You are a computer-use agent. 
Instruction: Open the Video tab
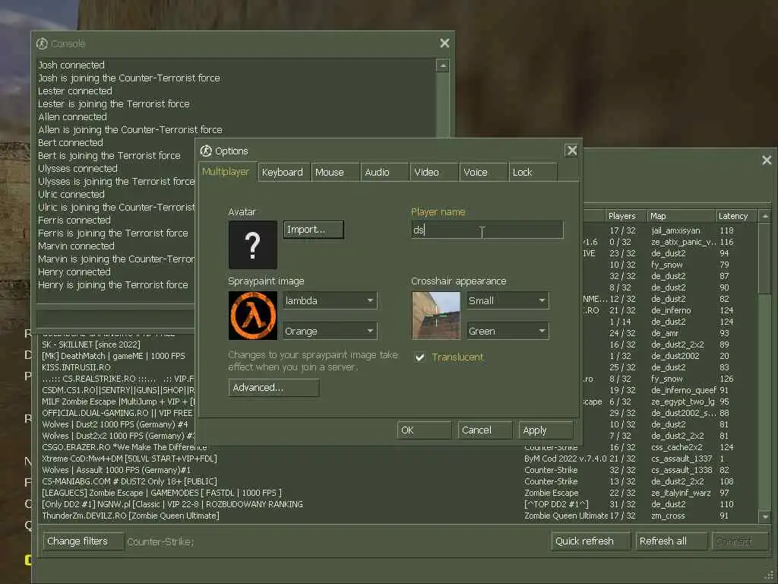tap(434, 173)
